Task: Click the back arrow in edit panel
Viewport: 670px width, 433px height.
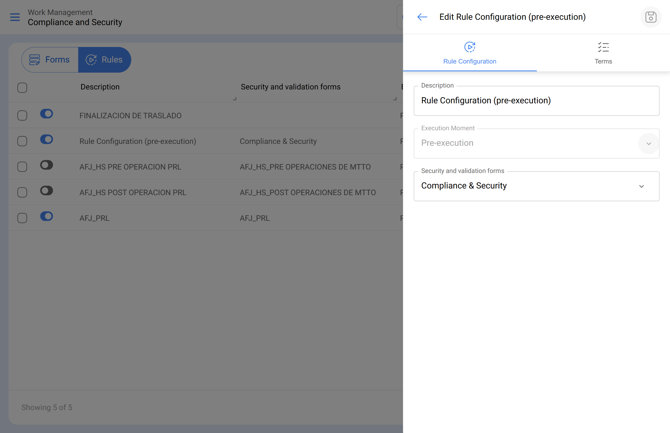Action: (422, 17)
